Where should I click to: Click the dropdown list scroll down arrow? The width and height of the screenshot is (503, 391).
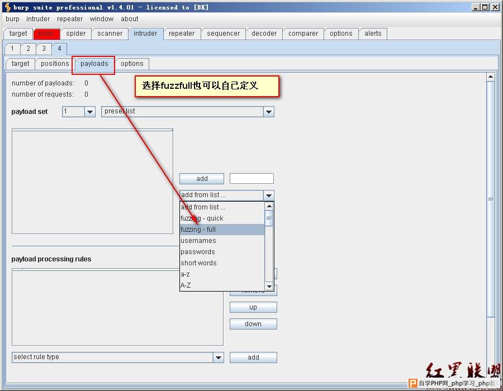269,286
